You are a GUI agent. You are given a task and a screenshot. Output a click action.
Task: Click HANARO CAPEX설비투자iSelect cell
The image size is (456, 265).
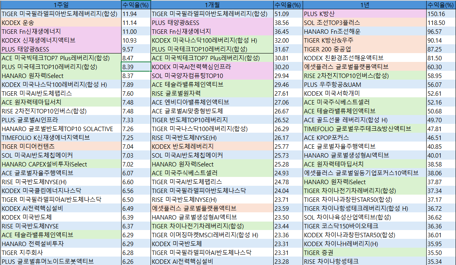pyautogui.click(x=60, y=164)
